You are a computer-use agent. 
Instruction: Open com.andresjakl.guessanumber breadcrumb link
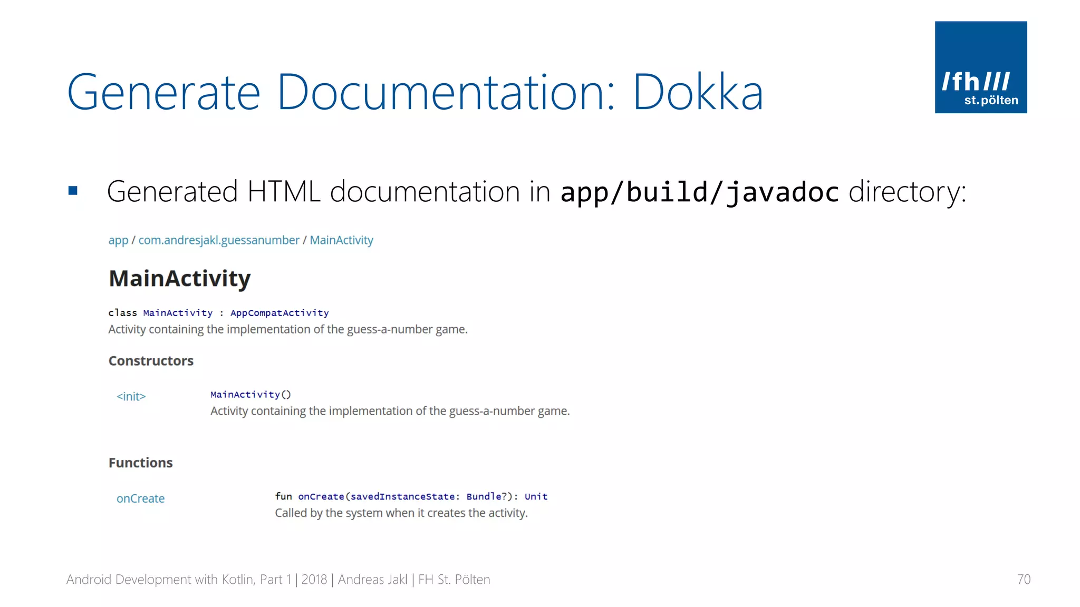[218, 240]
